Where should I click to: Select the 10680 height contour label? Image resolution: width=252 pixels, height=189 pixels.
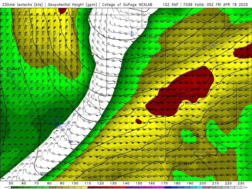(186, 164)
